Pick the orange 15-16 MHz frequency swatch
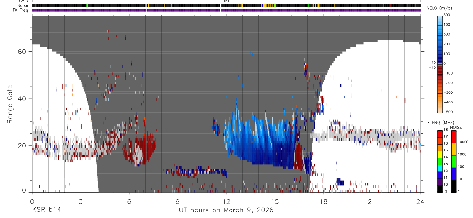This screenshot has height=218, width=473. pyautogui.click(x=440, y=148)
